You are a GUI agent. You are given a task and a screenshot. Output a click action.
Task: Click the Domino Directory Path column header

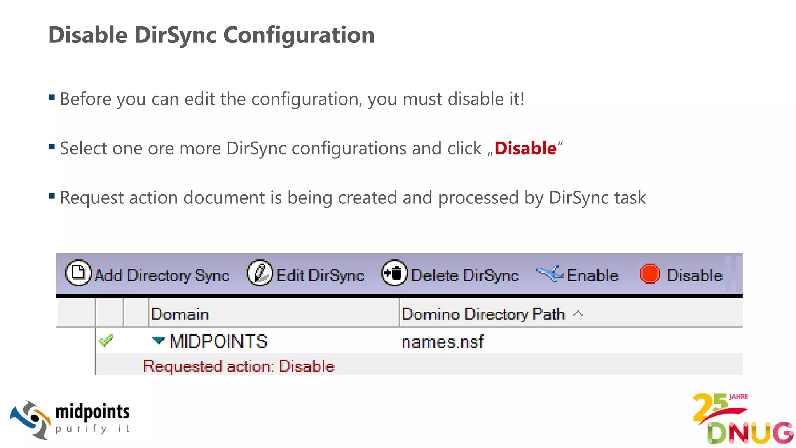point(571,313)
